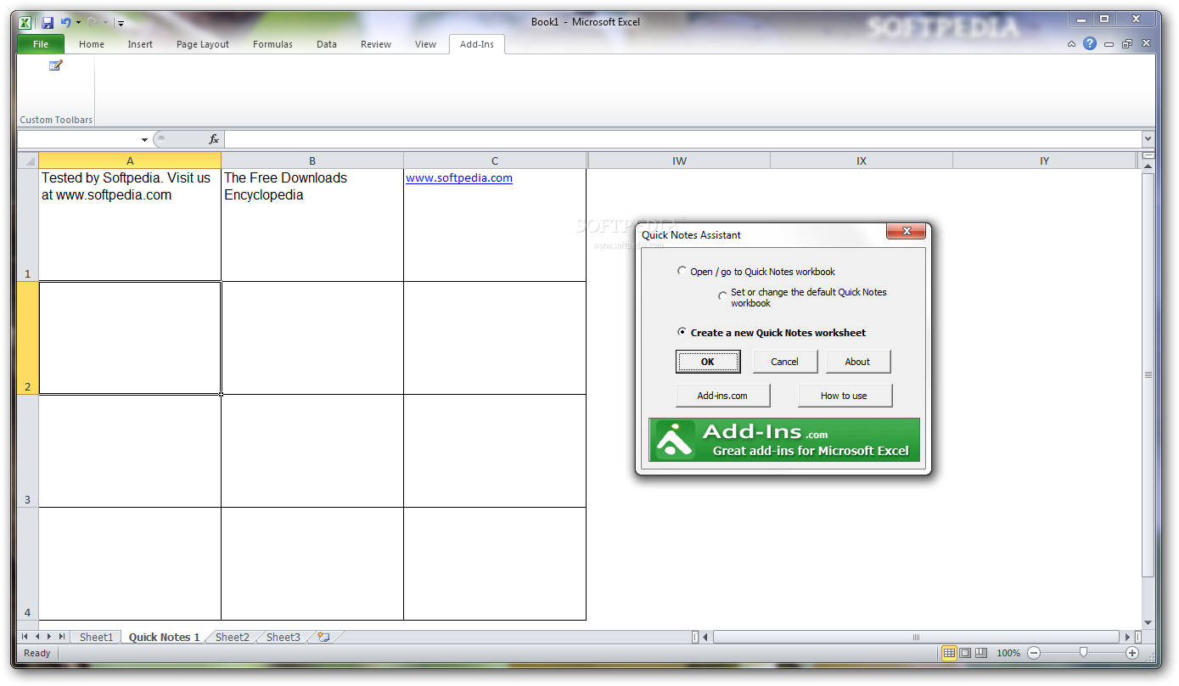Click OK in Quick Notes Assistant
The height and width of the screenshot is (686, 1179).
click(708, 362)
